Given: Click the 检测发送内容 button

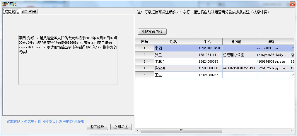Looking at the screenshot, I should [x=152, y=31].
